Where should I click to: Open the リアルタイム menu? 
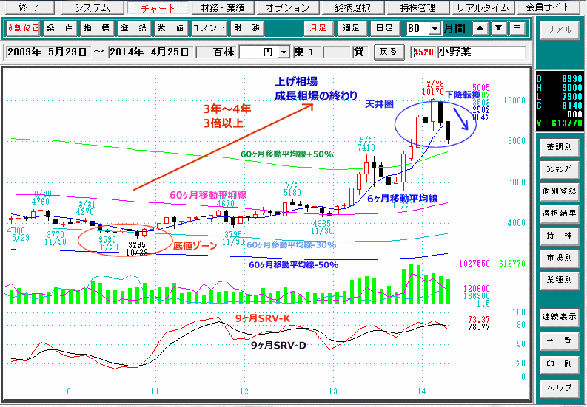[x=483, y=7]
